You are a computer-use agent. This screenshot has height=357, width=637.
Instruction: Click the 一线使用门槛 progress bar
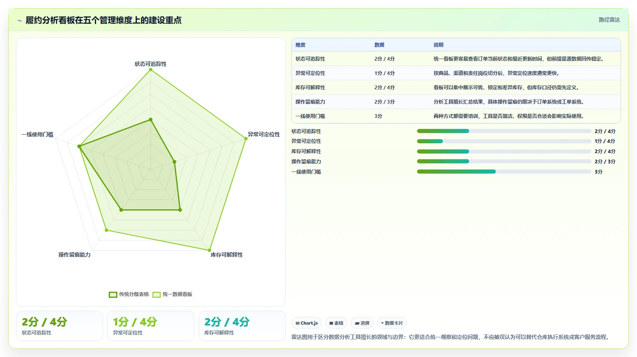pyautogui.click(x=504, y=172)
